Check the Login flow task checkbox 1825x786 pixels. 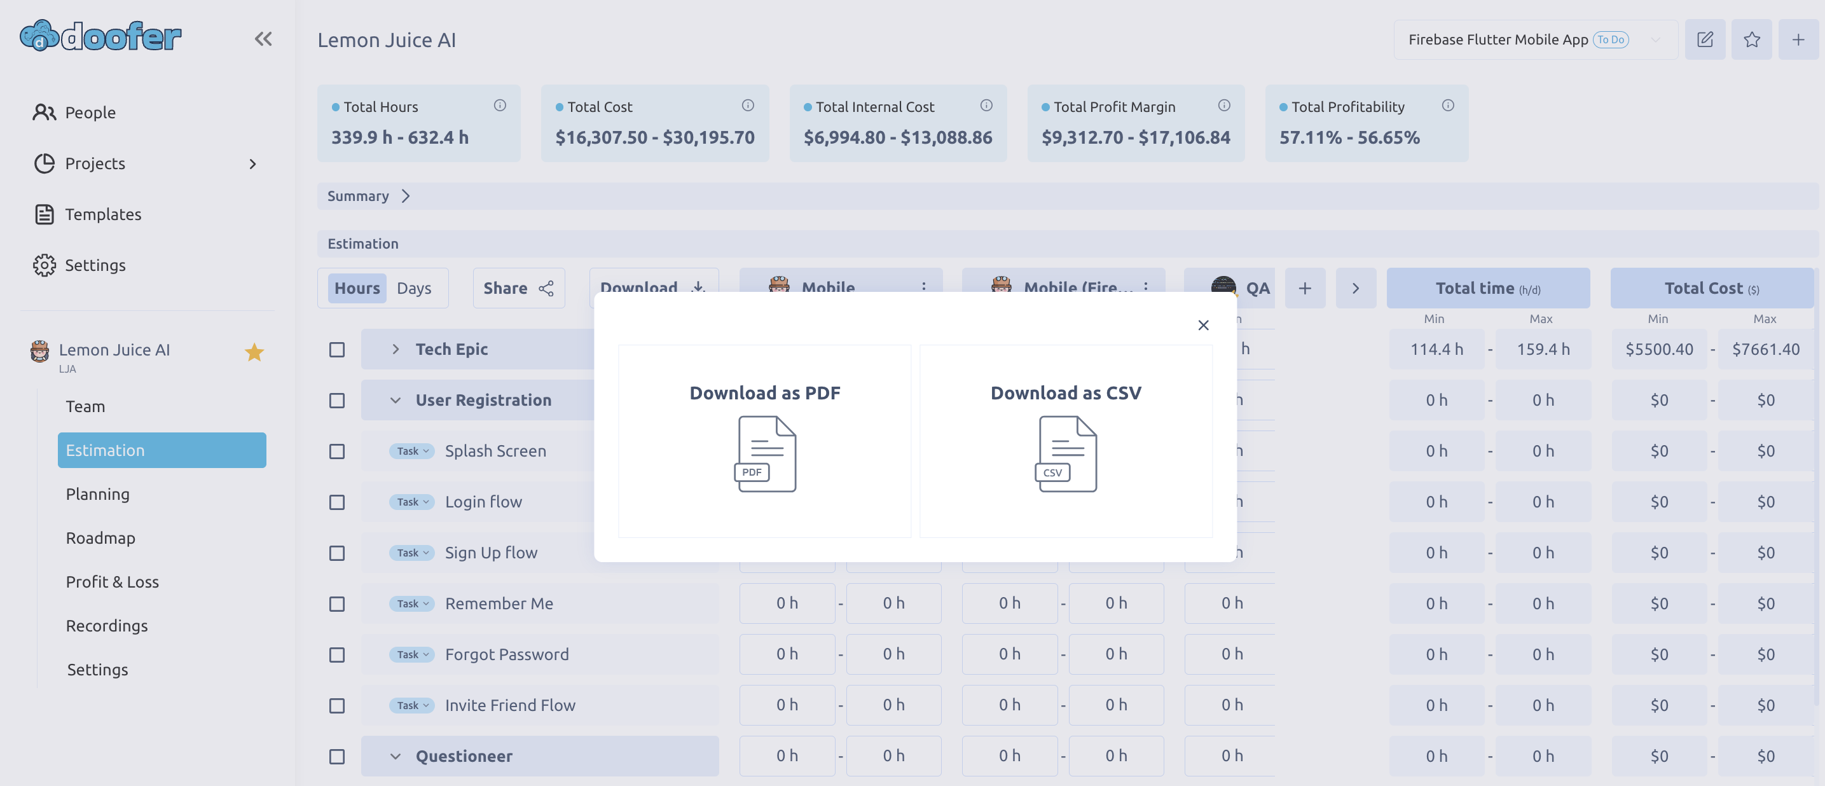[x=336, y=502]
